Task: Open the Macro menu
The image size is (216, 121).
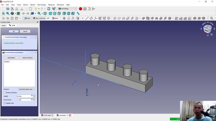Action: (26, 5)
